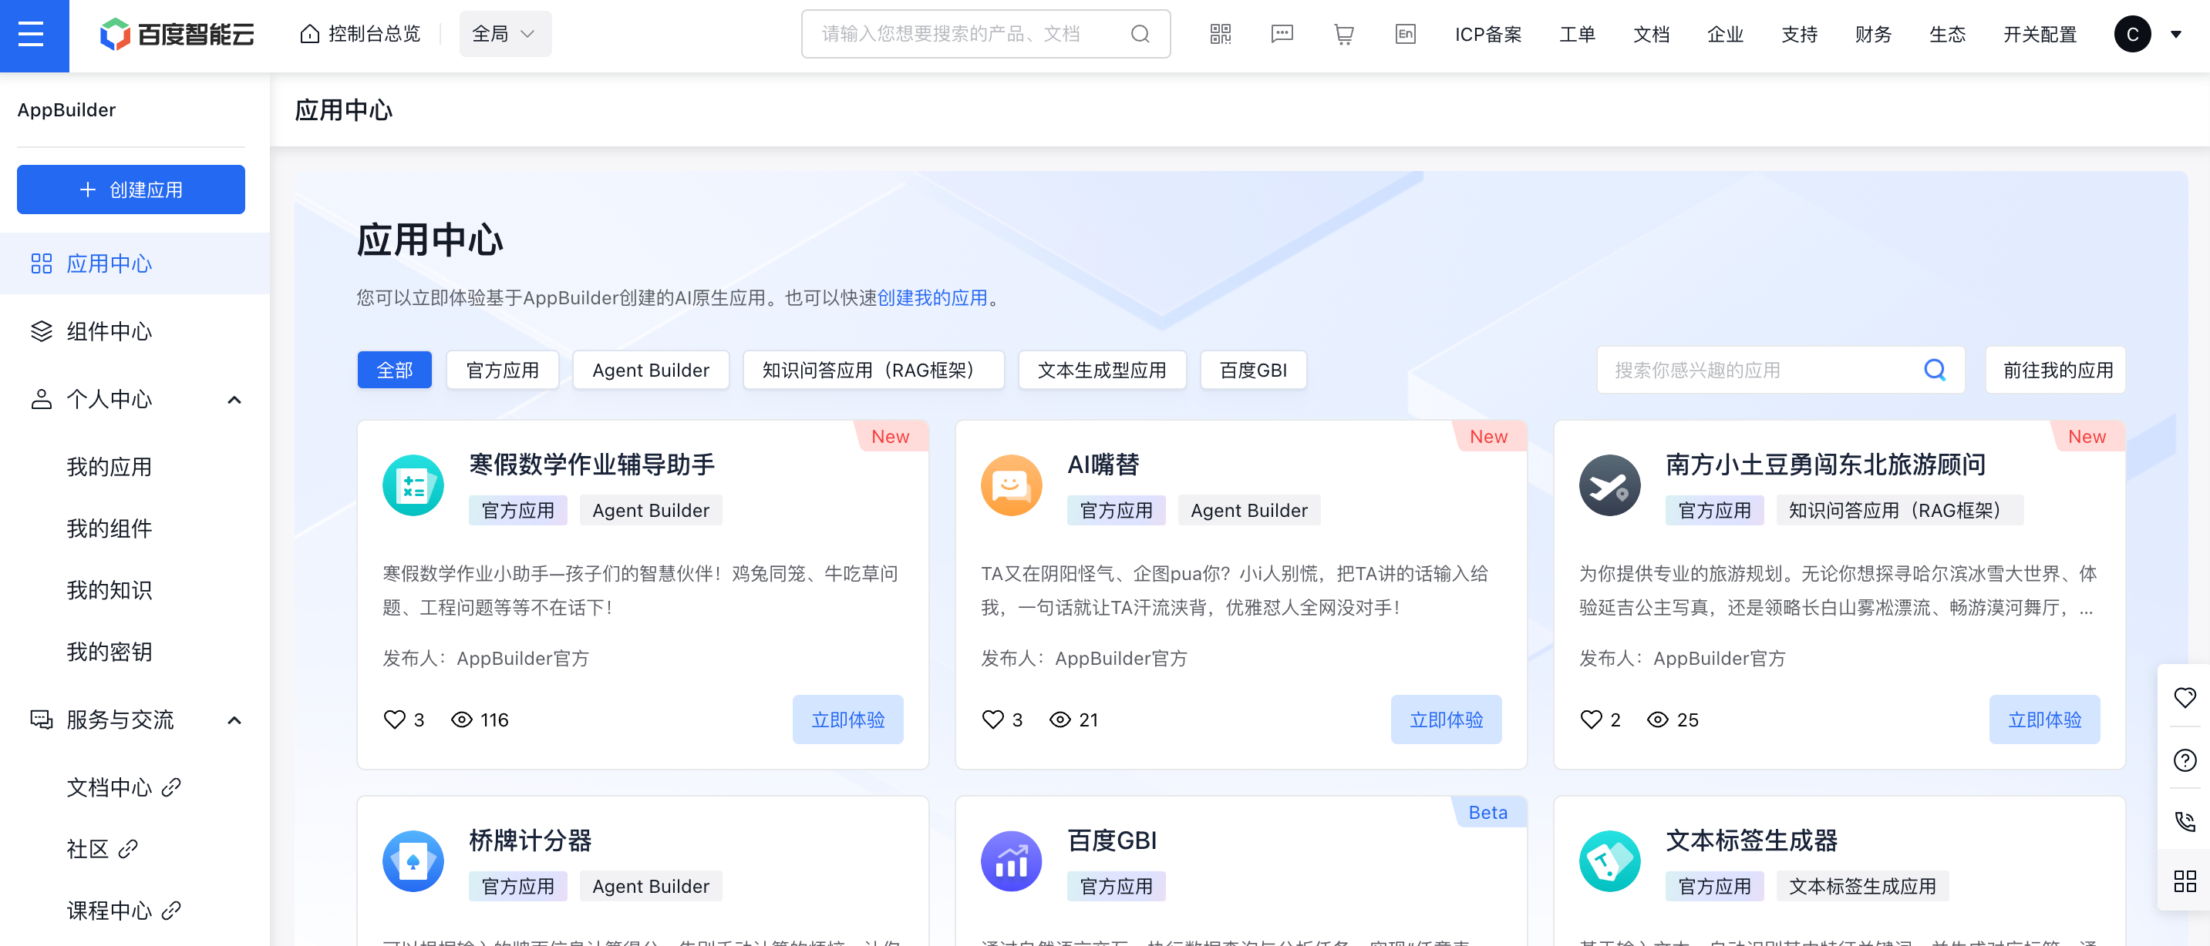Open the 桥牌计分器 card title
This screenshot has height=946, width=2210.
531,840
